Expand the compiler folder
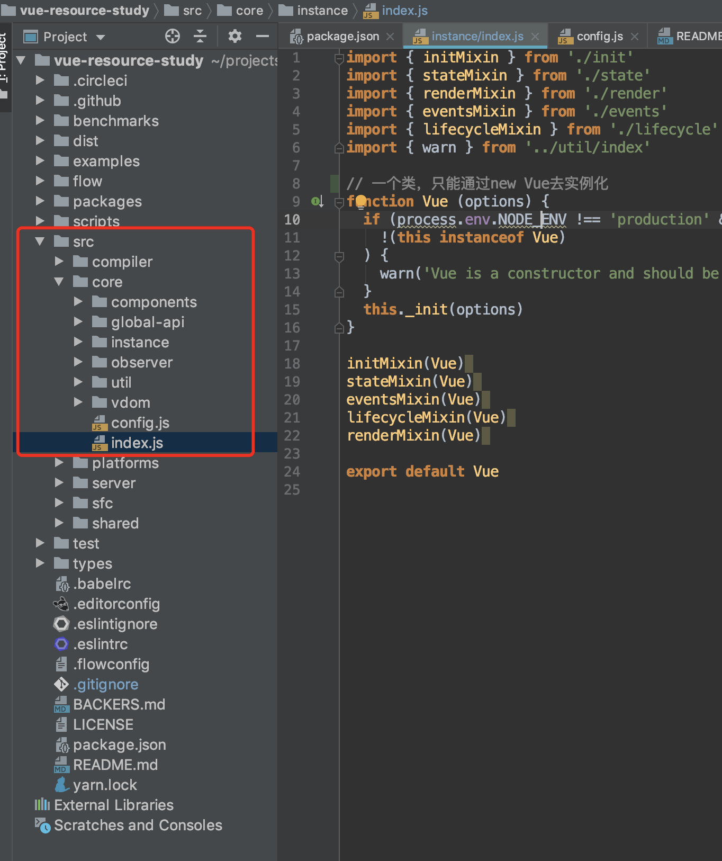This screenshot has width=722, height=861. [x=59, y=262]
